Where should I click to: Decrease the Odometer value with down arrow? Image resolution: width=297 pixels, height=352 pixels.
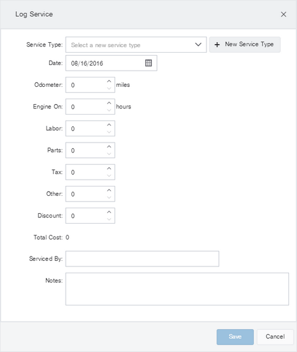(109, 89)
